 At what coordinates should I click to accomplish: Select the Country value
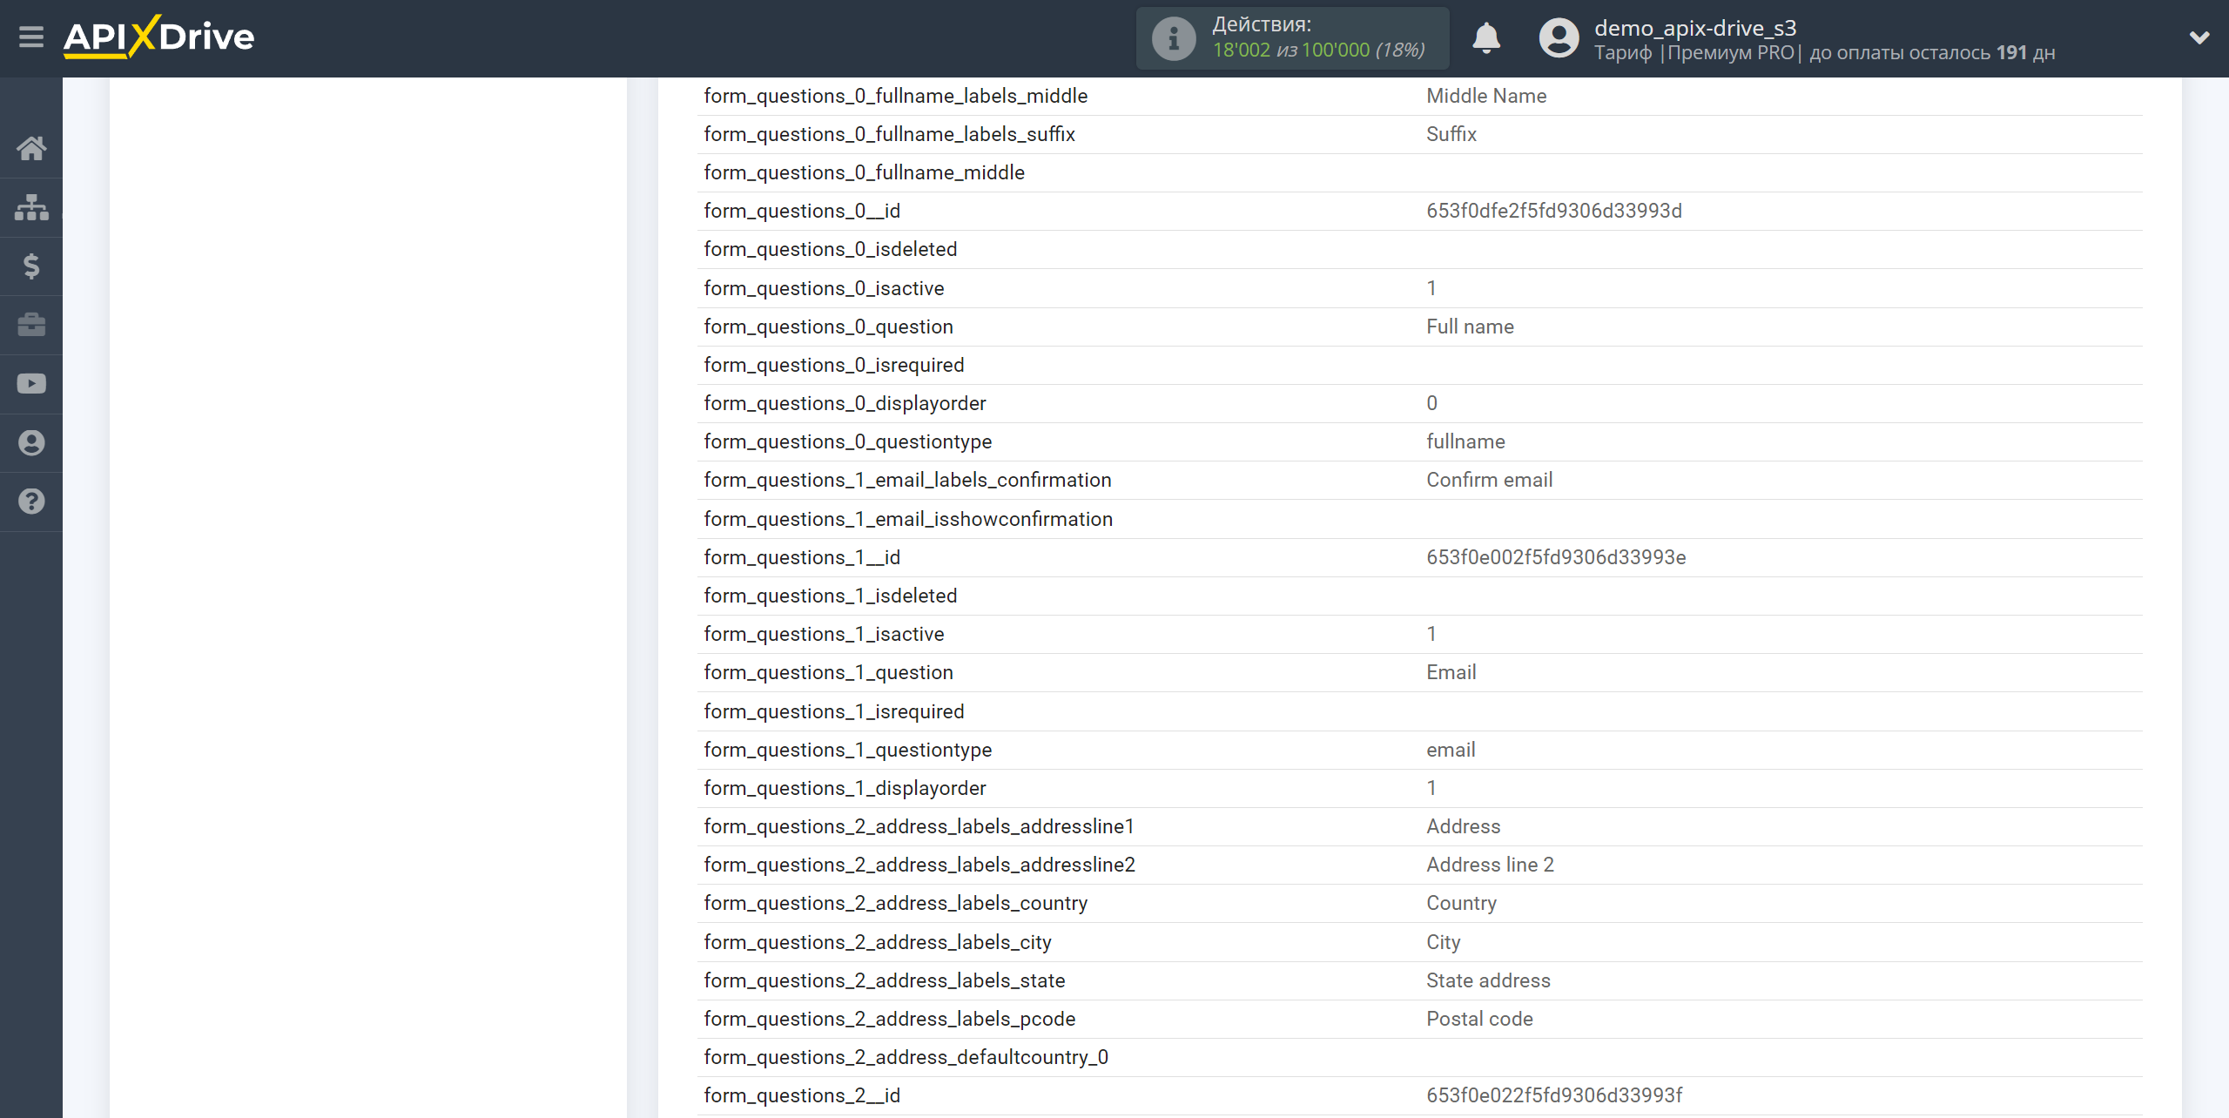click(x=1461, y=903)
